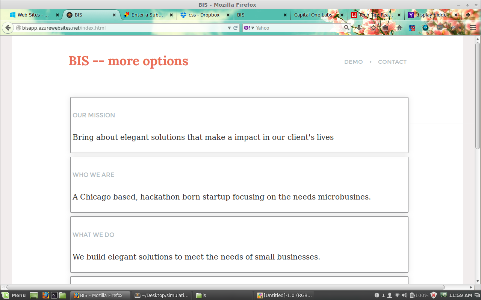Viewport: 481px width, 300px height.
Task: Switch to [Untitled]-1.0 GIMP taskbar window
Action: [x=284, y=295]
